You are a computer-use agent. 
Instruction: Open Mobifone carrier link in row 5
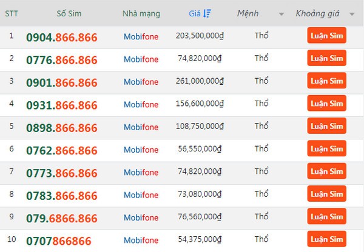tap(141, 127)
